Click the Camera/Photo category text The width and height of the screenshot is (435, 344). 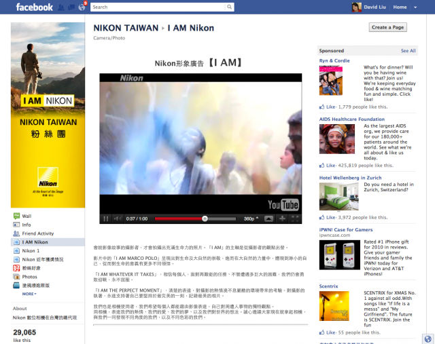tap(109, 38)
